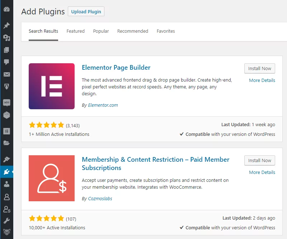Open Tools wrench icon in sidebar
Viewport: 287px width, 239px height.
pos(6,220)
